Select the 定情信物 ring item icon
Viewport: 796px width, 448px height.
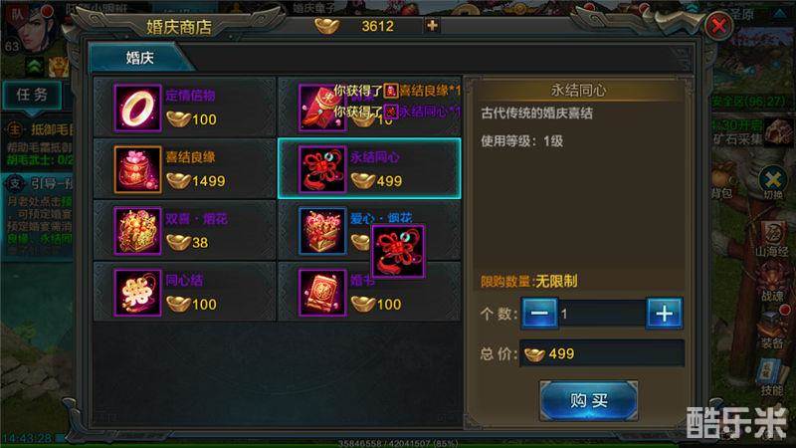137,109
